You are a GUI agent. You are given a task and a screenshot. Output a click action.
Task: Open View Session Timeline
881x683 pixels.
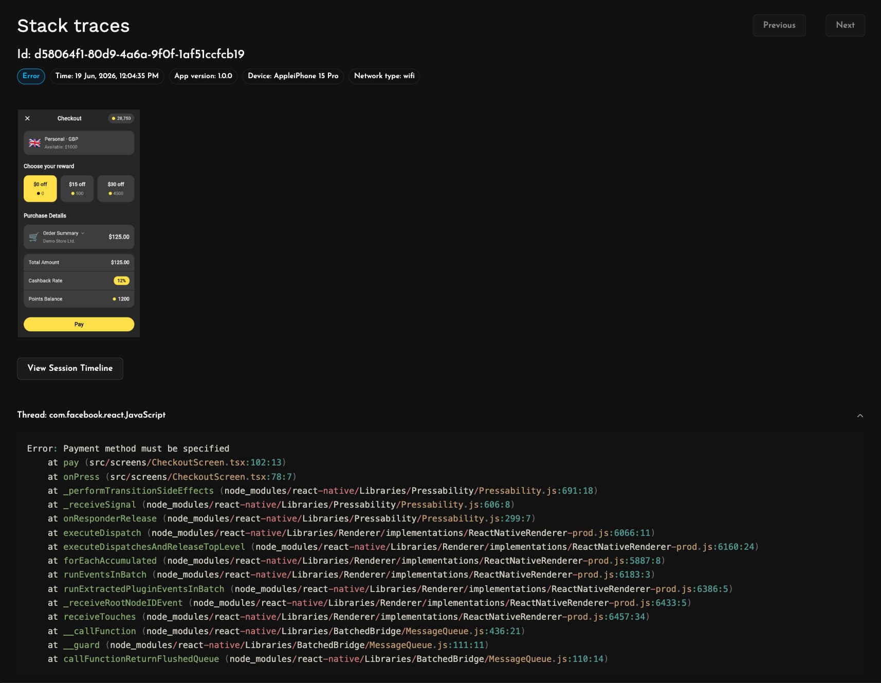[x=70, y=368]
